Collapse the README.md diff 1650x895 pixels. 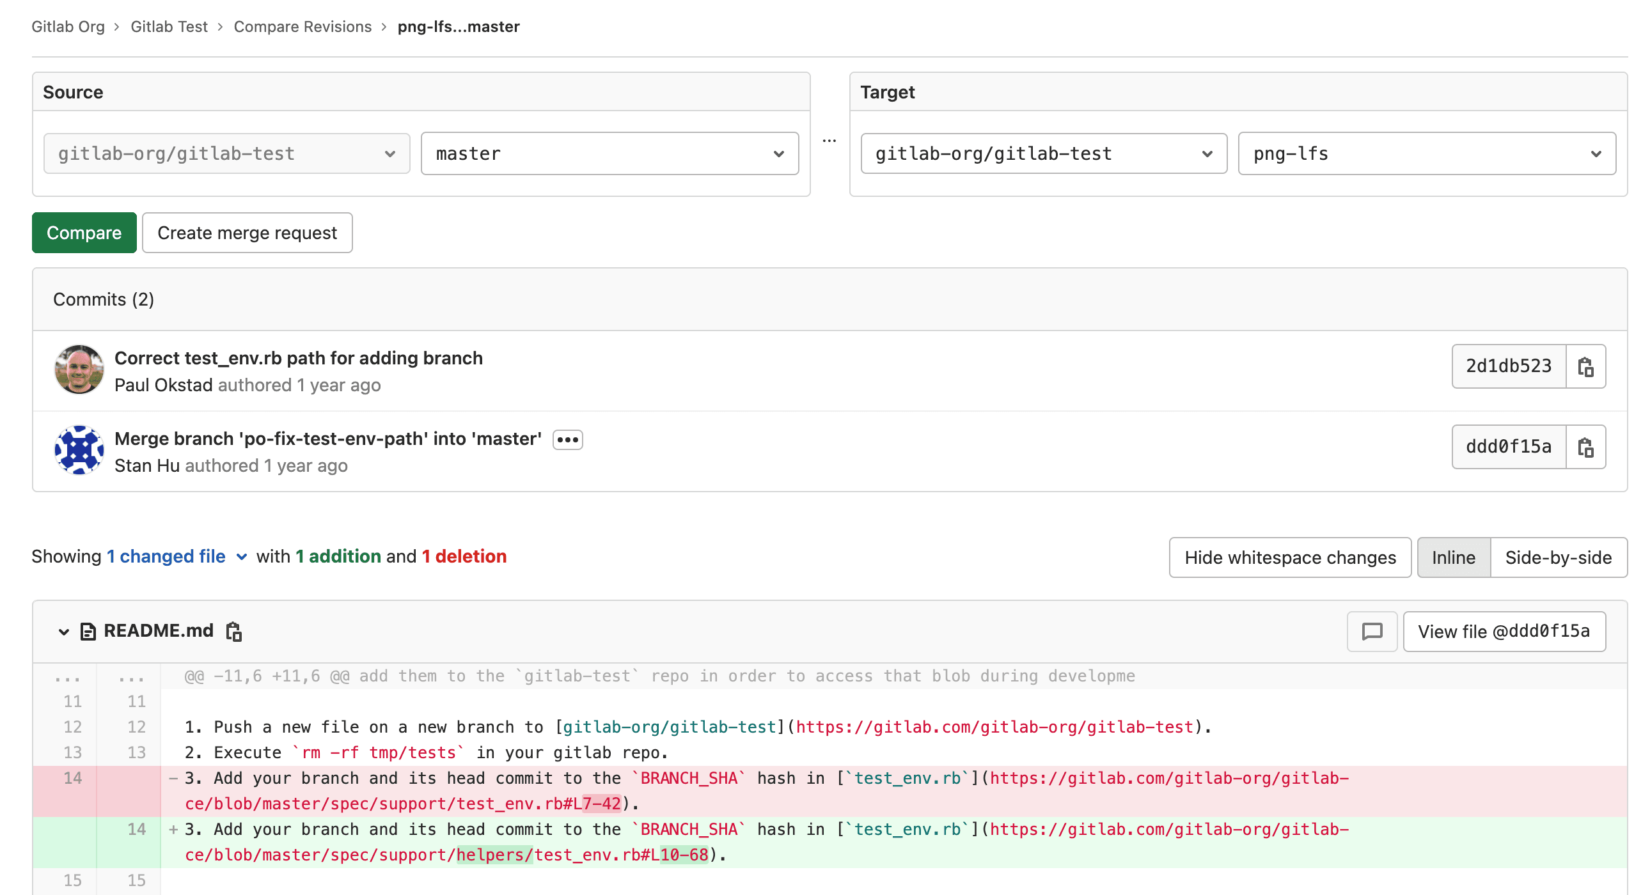[x=63, y=632]
